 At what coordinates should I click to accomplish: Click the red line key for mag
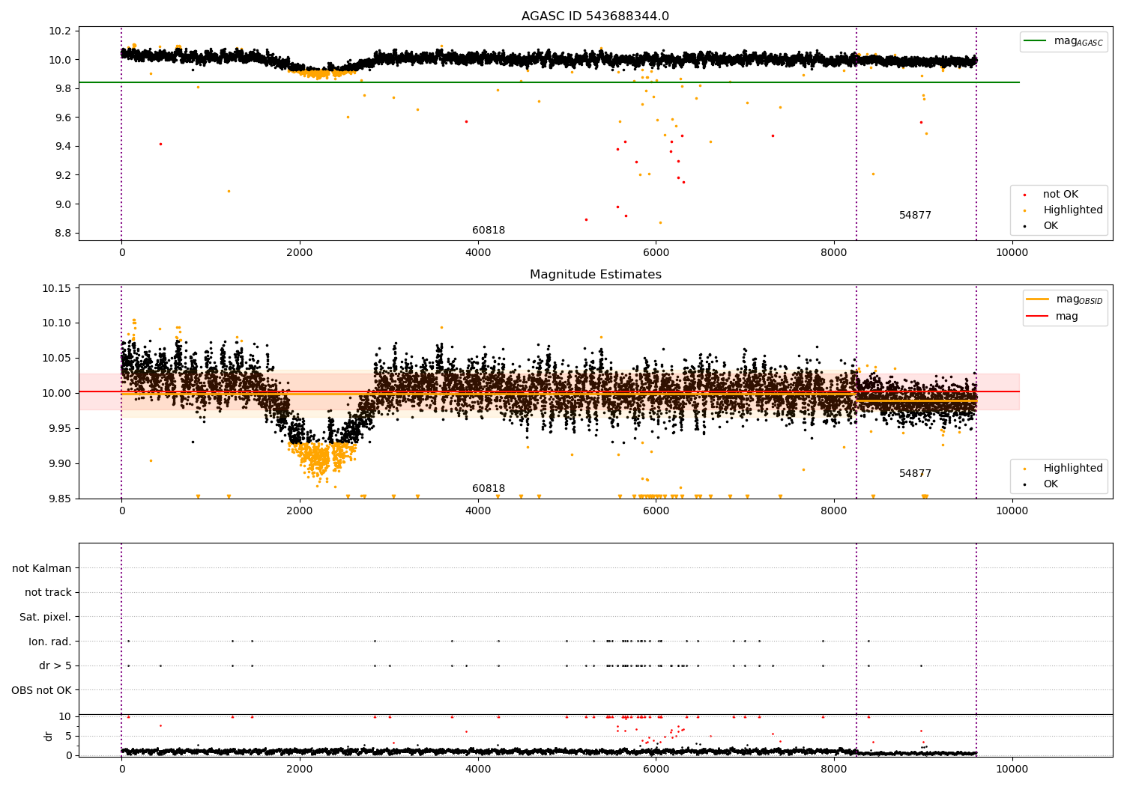[x=1038, y=316]
